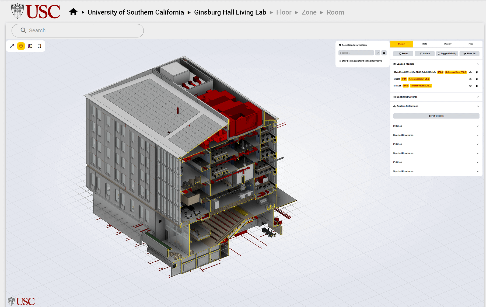Click the Selection Information search field
Image resolution: width=486 pixels, height=307 pixels.
pos(356,53)
